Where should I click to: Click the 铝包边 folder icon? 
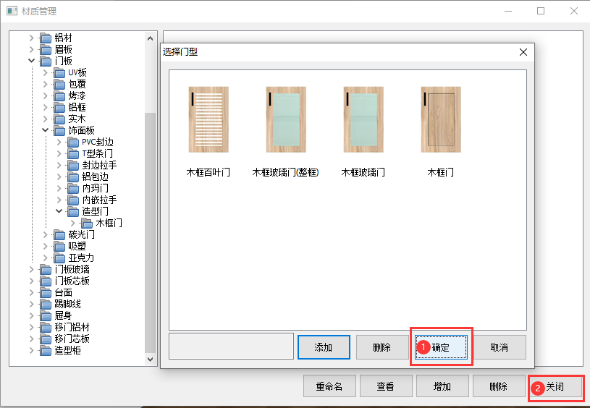point(73,177)
